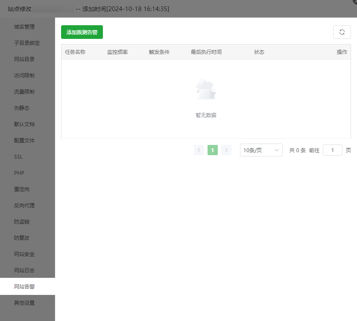Image resolution: width=357 pixels, height=321 pixels.
Task: Select the 伪静态 tab
Action: (22, 108)
